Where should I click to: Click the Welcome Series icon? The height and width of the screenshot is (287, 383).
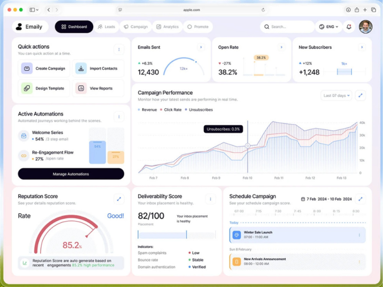coord(24,136)
